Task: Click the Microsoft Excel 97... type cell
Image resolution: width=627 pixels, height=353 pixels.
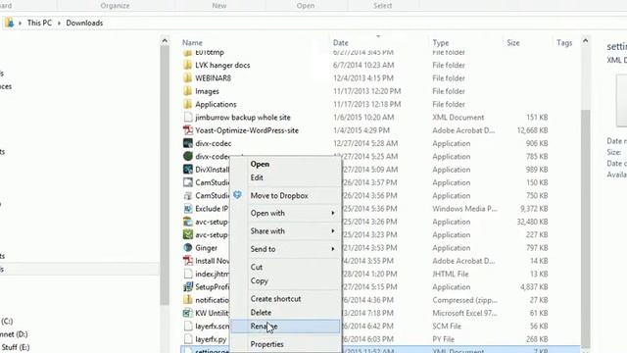Action: [x=464, y=314]
